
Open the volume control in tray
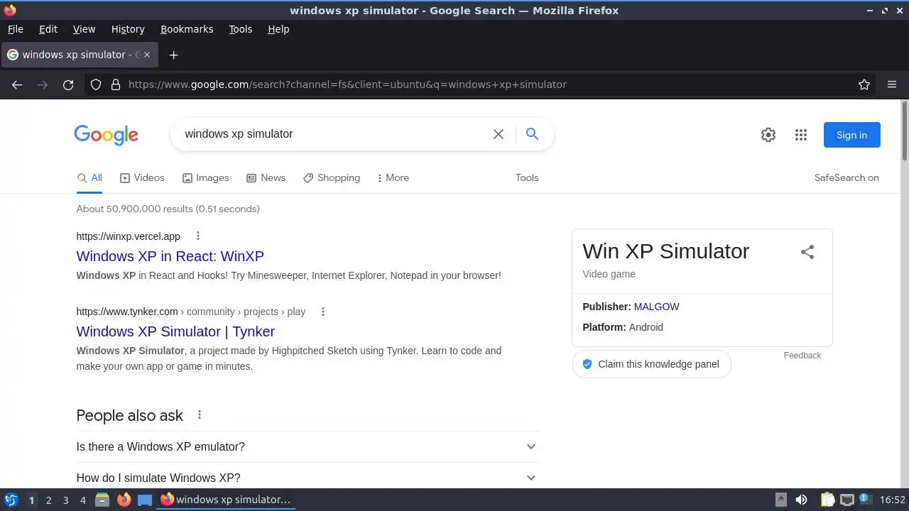tap(802, 500)
